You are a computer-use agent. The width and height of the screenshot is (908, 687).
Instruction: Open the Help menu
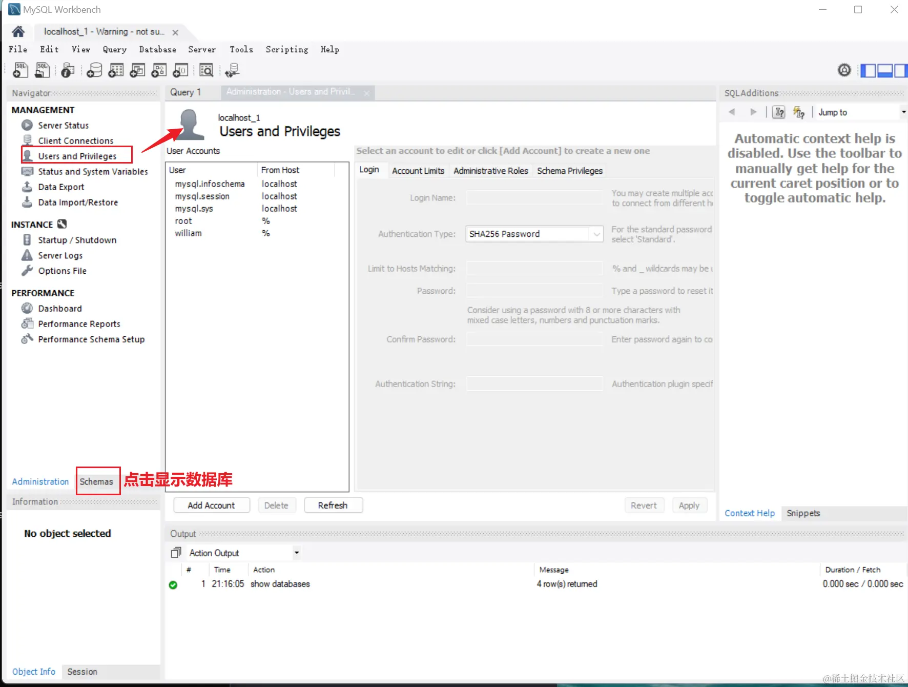pos(330,49)
